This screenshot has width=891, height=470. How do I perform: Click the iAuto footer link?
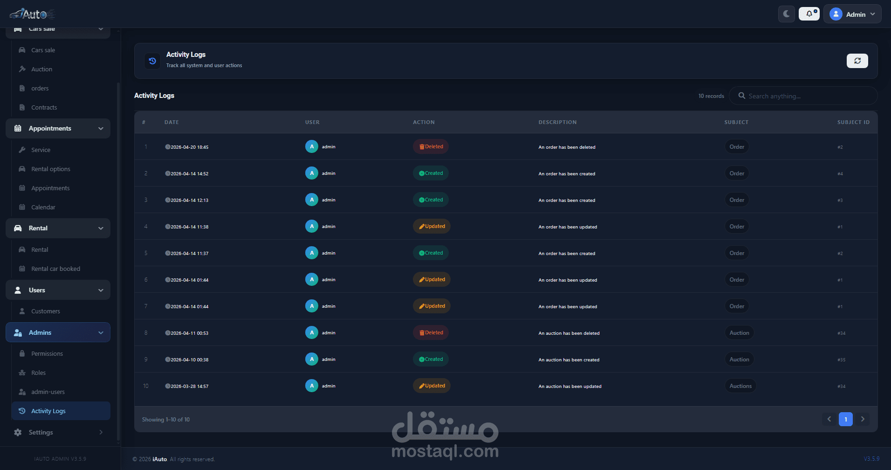159,459
